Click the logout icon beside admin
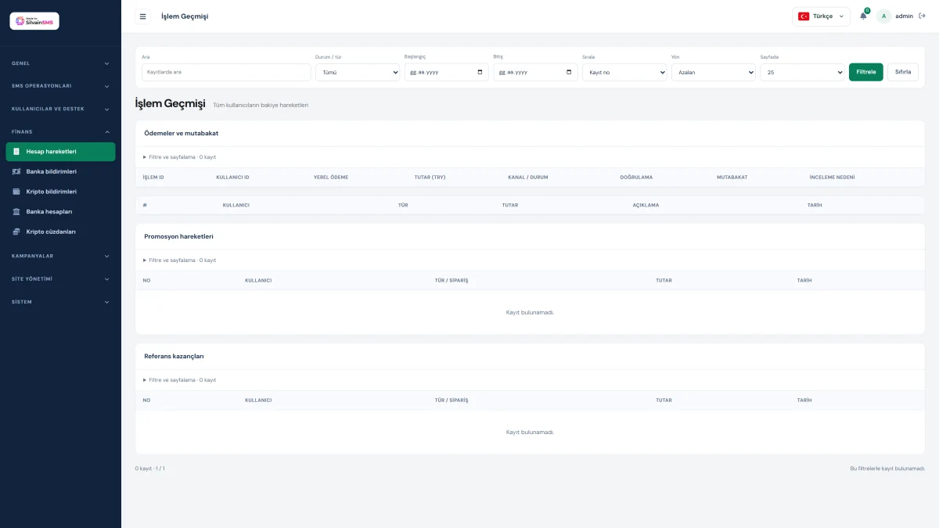This screenshot has height=528, width=939. click(922, 16)
